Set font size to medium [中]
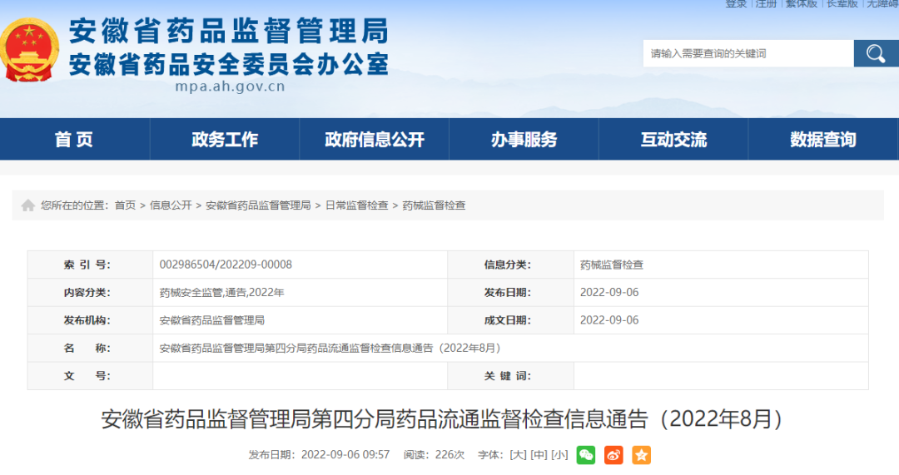Image resolution: width=899 pixels, height=475 pixels. [539, 455]
